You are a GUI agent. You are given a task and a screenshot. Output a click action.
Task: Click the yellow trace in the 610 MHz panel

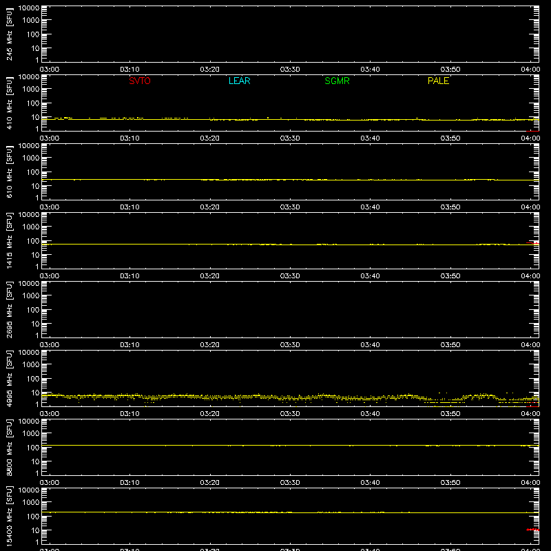tap(290, 180)
